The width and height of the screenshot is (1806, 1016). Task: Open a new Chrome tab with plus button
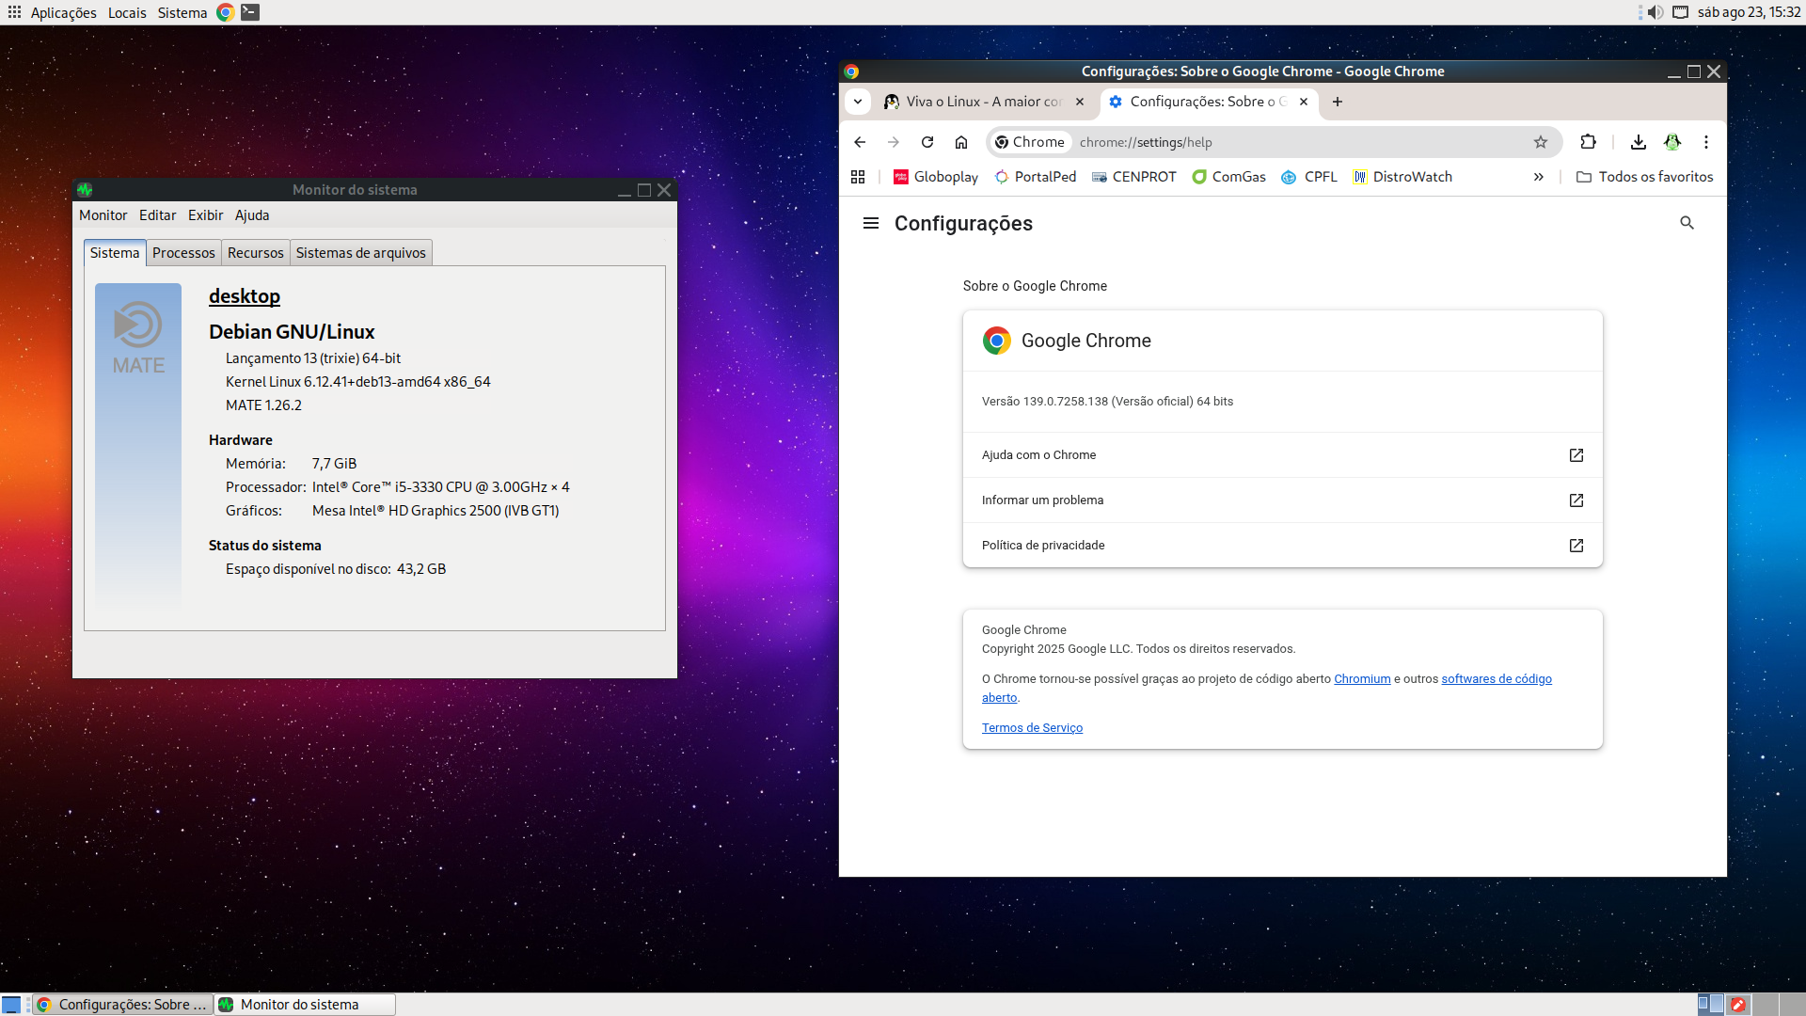tap(1338, 102)
